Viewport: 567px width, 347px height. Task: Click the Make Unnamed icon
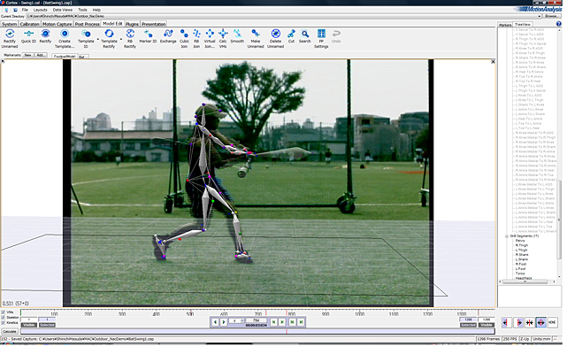256,34
